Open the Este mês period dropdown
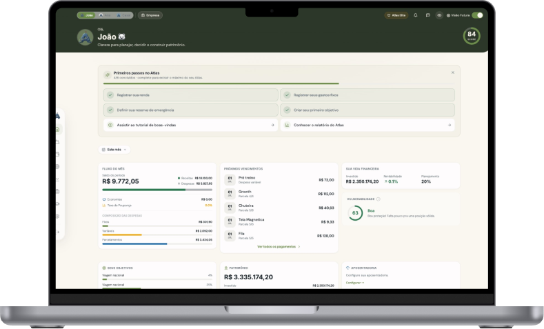 pos(114,150)
